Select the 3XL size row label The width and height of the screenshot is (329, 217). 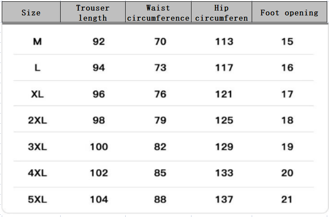pyautogui.click(x=37, y=147)
